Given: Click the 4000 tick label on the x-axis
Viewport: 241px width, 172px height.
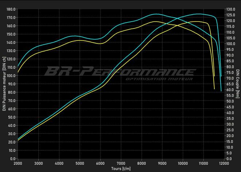Looking at the screenshot, I should [59, 163].
